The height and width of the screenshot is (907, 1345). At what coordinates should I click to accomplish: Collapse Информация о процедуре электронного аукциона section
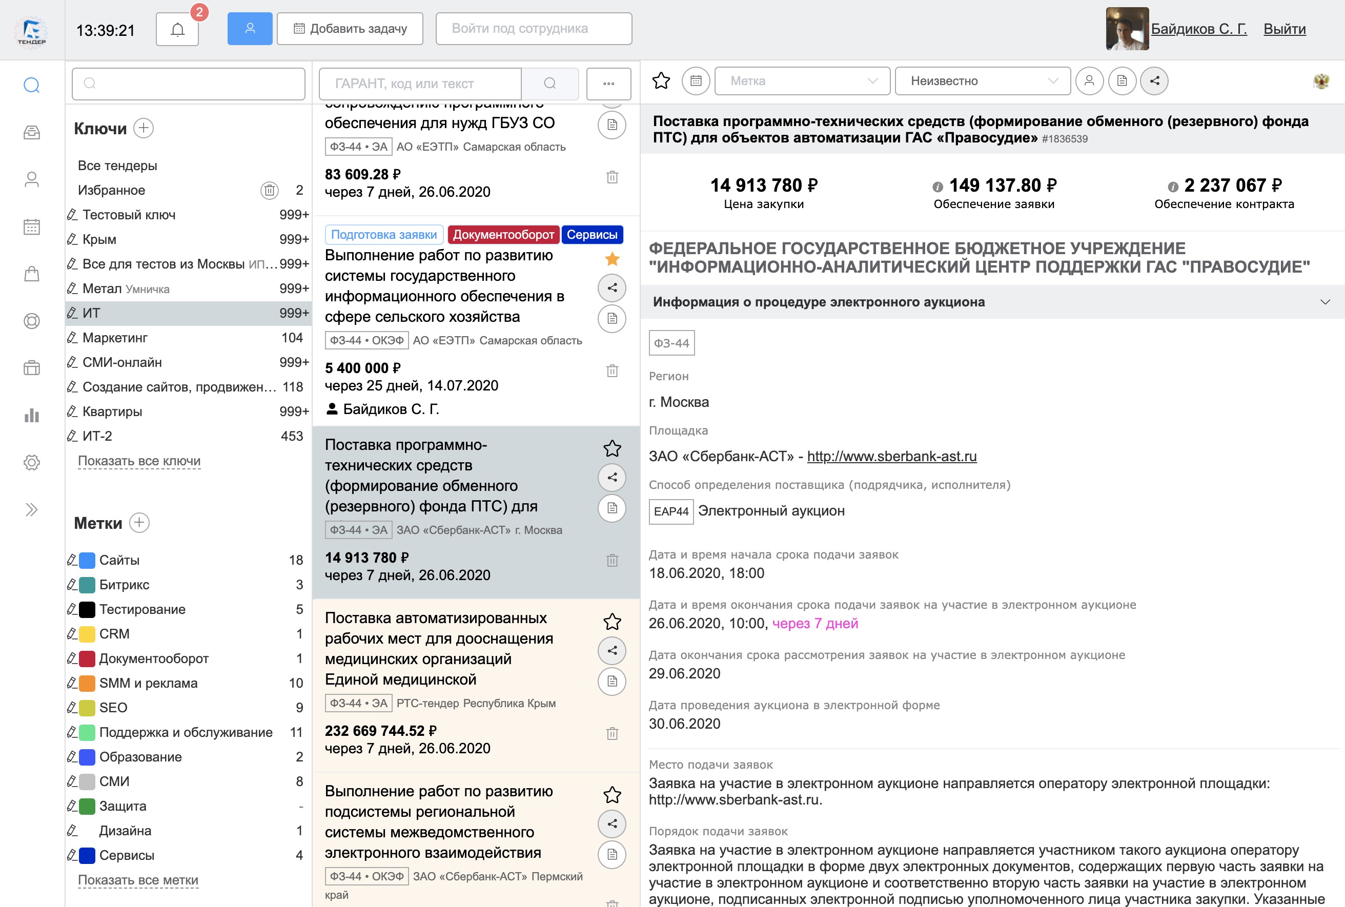(1324, 302)
